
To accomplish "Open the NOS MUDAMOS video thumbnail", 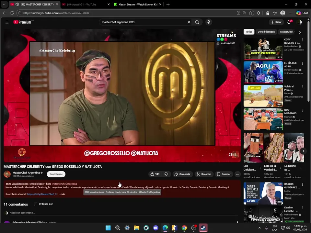I will click(x=263, y=119).
